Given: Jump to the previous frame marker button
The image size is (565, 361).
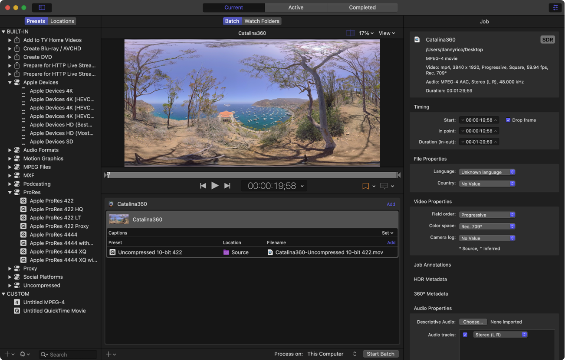Looking at the screenshot, I should click(x=203, y=186).
